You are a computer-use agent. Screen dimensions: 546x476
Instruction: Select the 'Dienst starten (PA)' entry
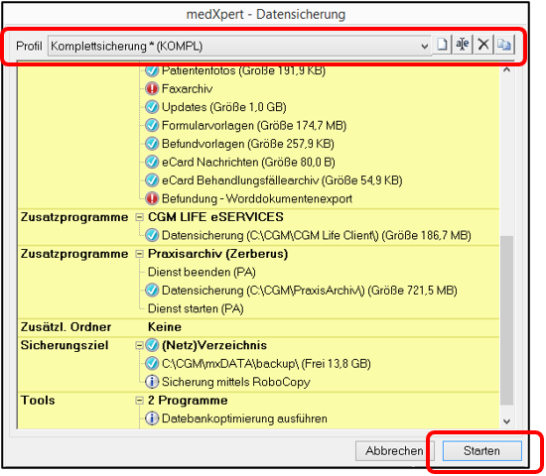point(196,308)
